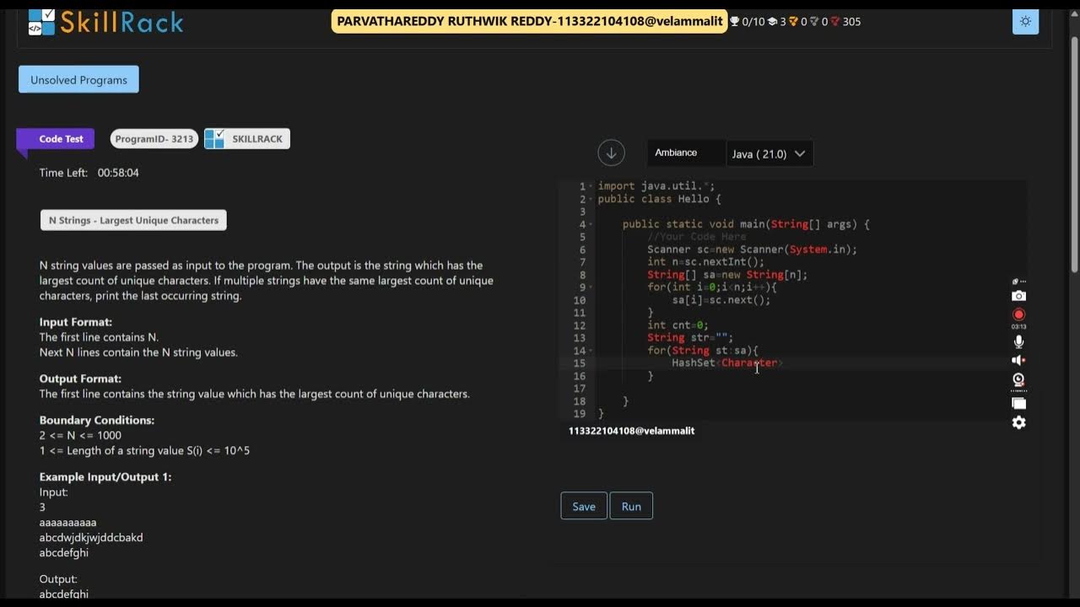Click the recorder elapsed time 03:13
The image size is (1080, 607).
click(1018, 326)
